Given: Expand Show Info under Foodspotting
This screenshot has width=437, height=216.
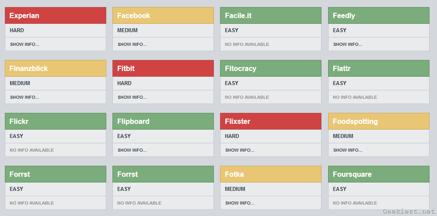Looking at the screenshot, I should click(x=348, y=150).
